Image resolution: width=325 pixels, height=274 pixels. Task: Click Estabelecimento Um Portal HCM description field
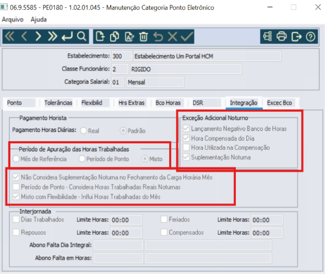click(207, 56)
